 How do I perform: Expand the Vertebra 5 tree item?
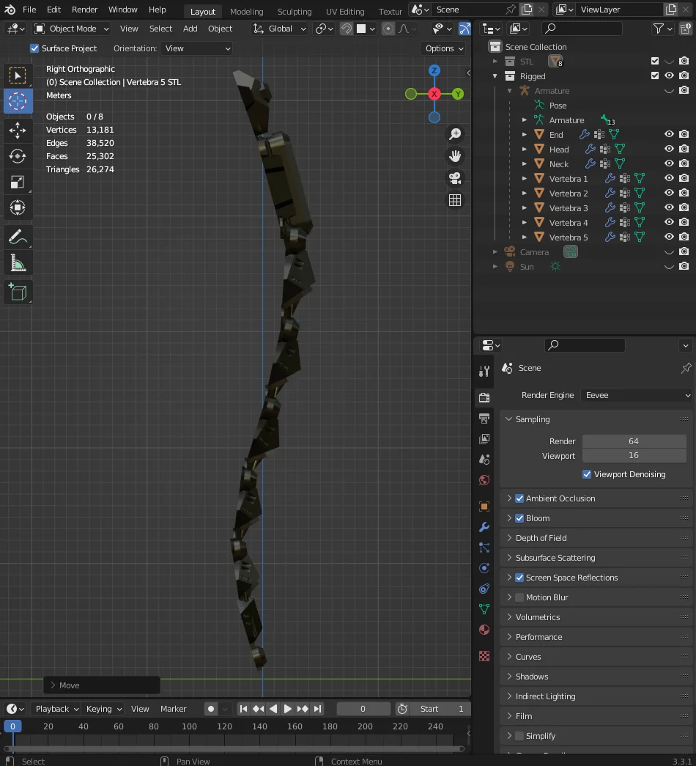(525, 237)
